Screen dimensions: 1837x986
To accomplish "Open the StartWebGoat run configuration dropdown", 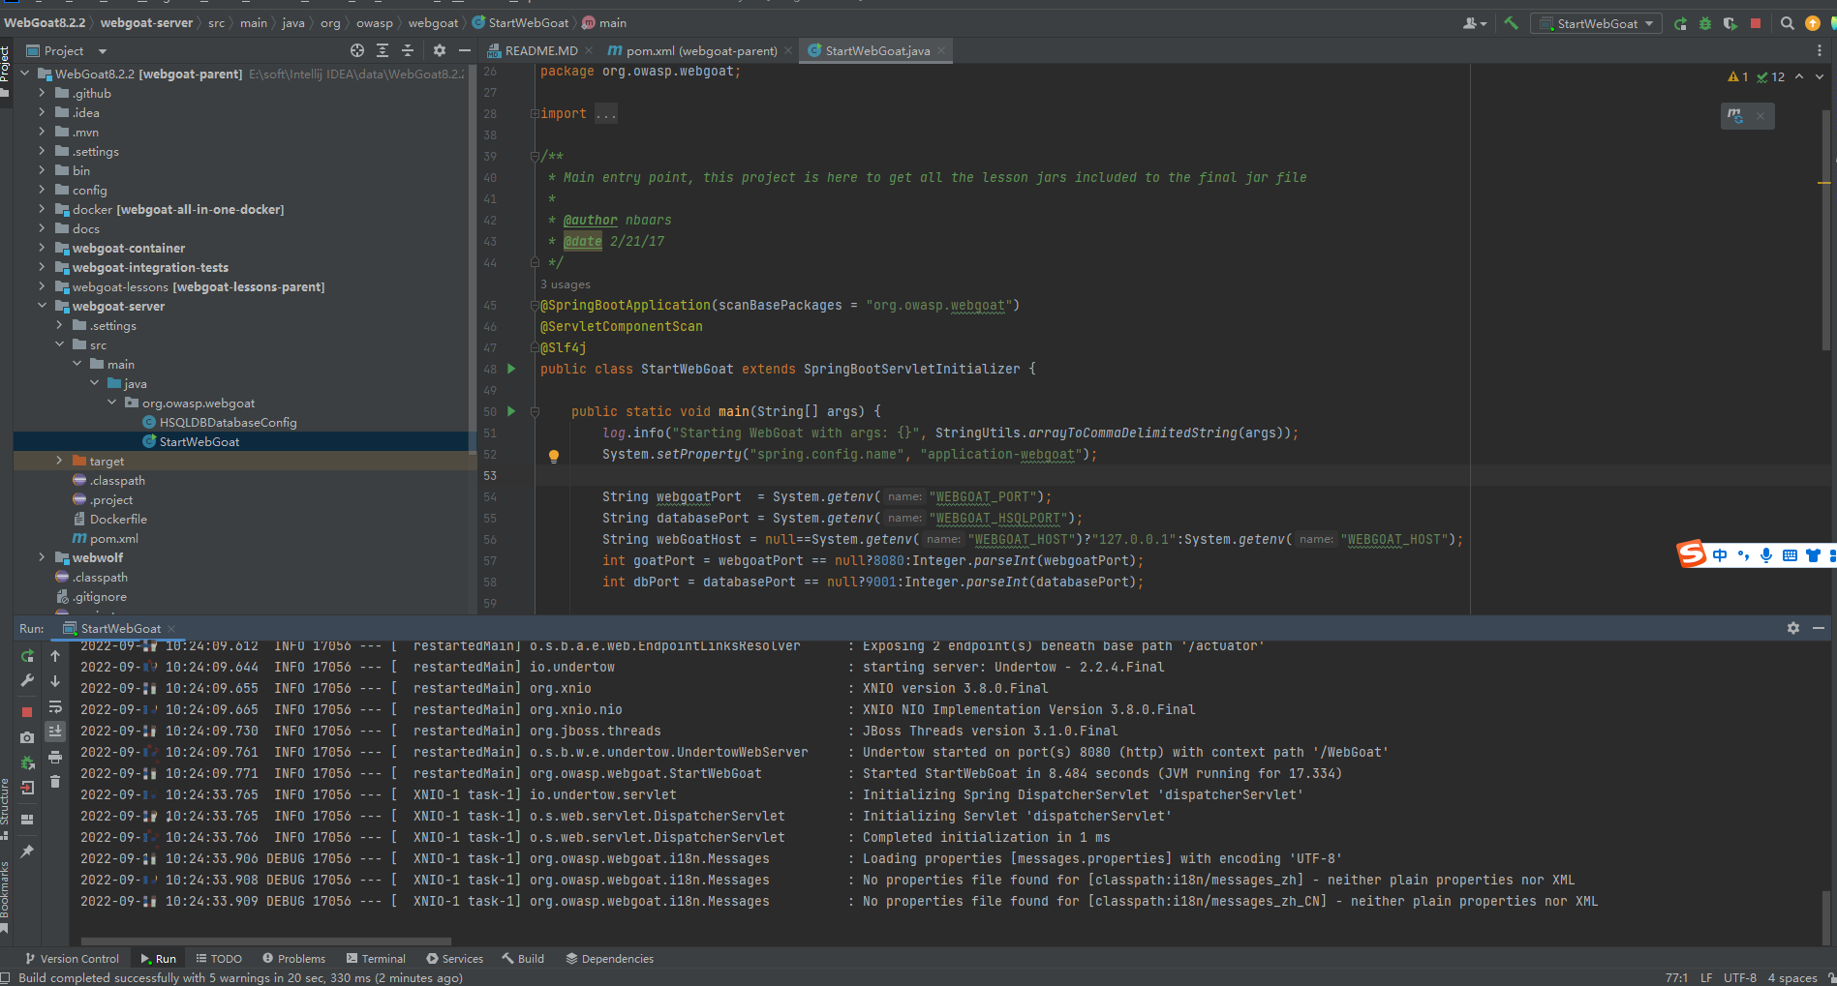I will 1596,23.
